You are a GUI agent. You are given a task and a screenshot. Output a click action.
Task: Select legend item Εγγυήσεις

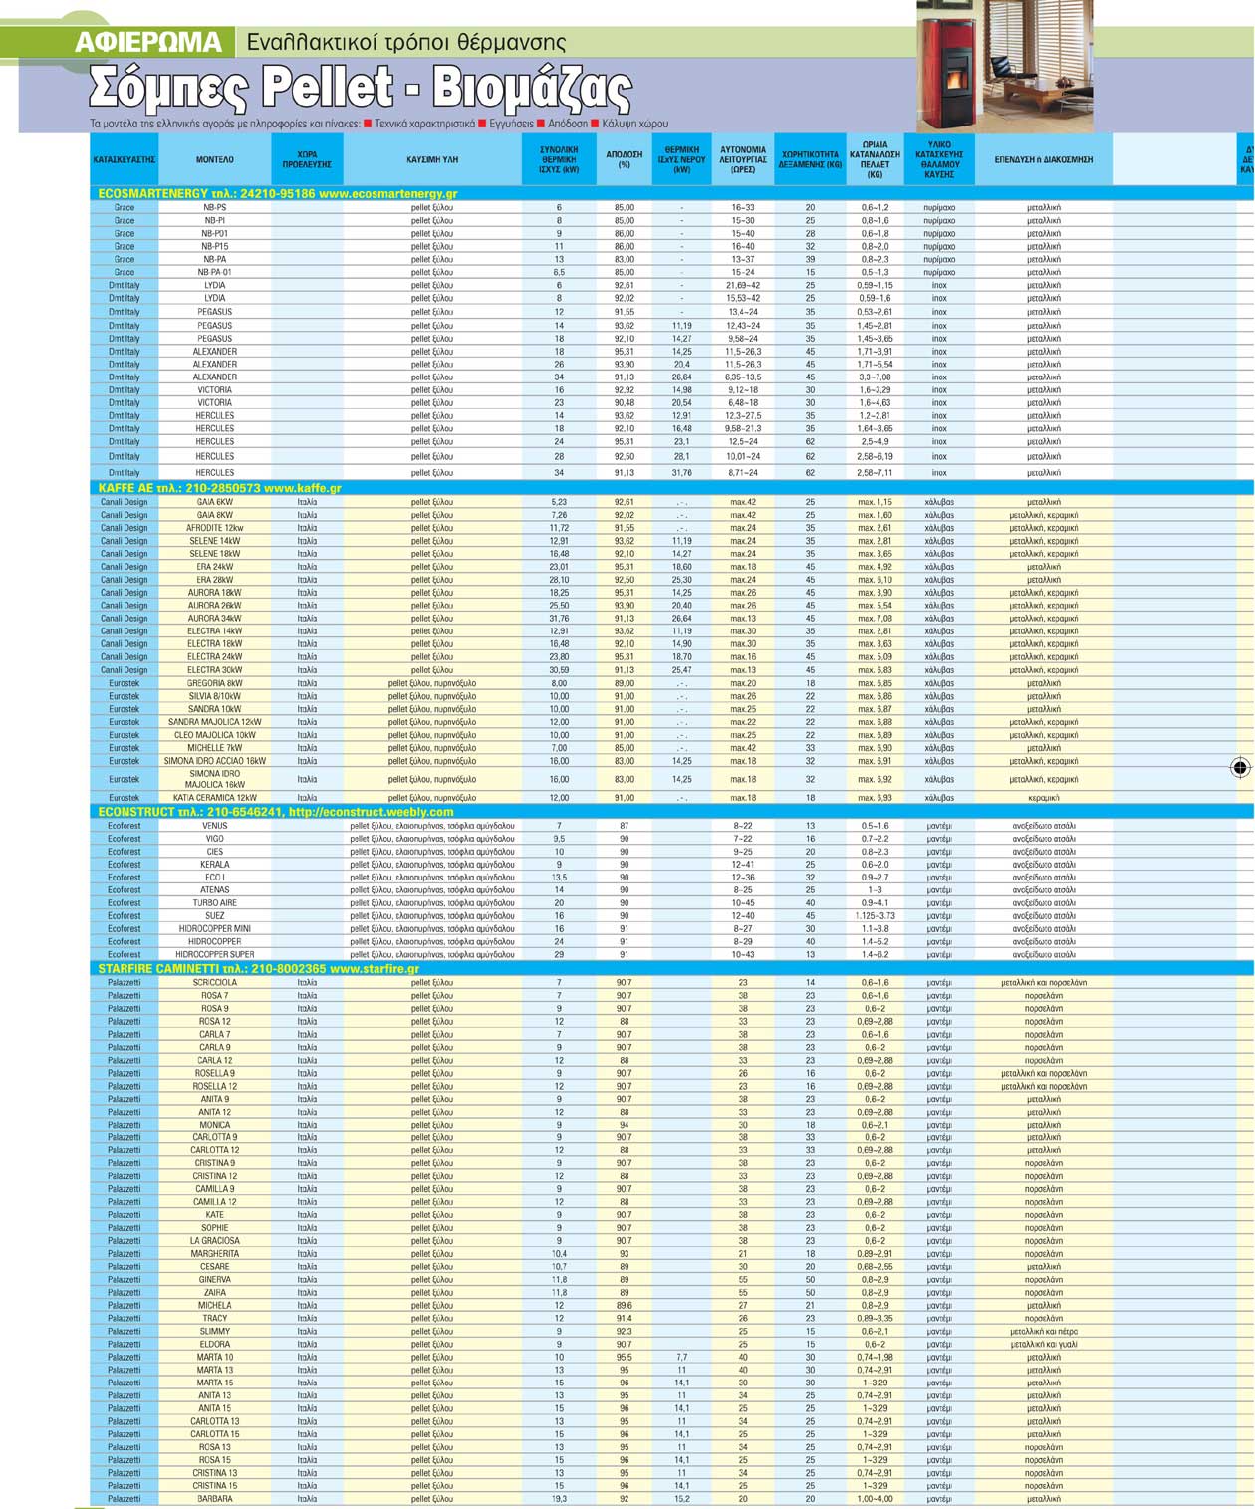(x=510, y=125)
